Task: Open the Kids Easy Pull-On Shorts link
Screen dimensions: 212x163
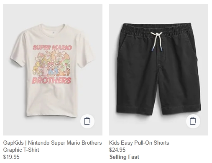Action: click(139, 143)
